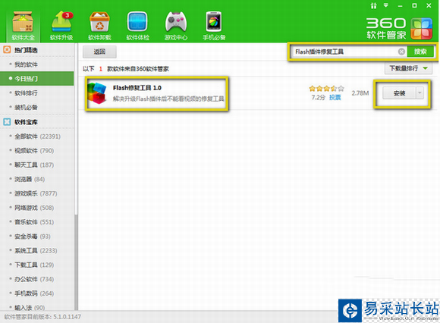Select 装机必备 in sidebar
The height and width of the screenshot is (323, 440).
click(26, 108)
